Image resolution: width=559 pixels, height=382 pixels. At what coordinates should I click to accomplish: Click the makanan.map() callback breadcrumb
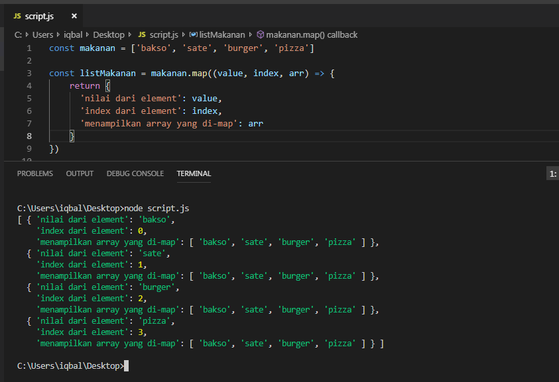[312, 34]
